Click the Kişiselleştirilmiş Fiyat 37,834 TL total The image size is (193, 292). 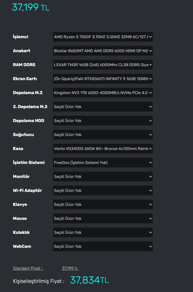tap(89, 280)
